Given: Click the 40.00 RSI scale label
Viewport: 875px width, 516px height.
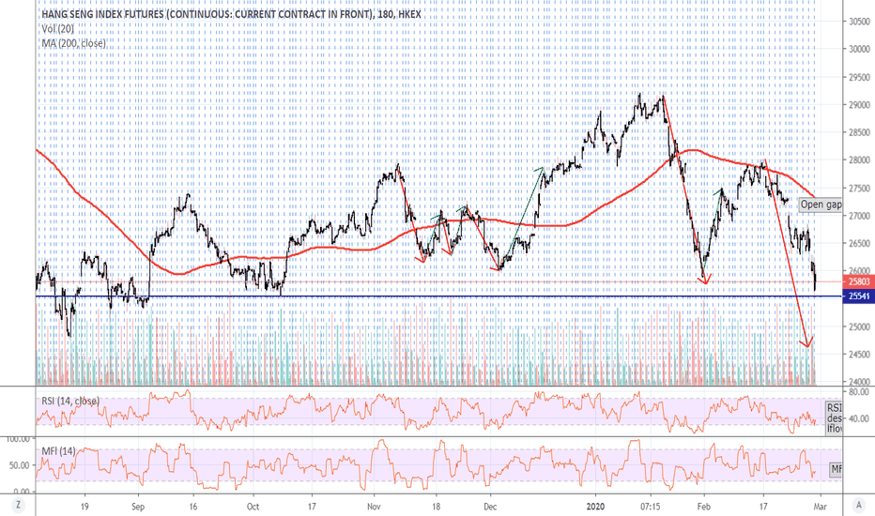Looking at the screenshot, I should pos(859,418).
